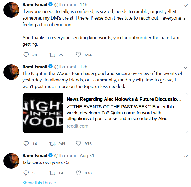The image size is (191, 187).
Task: Open the Aug 31 tweet's chevron menu
Action: tap(185, 156)
